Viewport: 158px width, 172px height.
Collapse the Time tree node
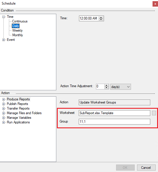pyautogui.click(x=4, y=17)
